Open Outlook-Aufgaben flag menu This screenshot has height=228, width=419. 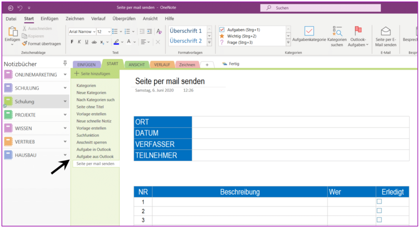[358, 37]
